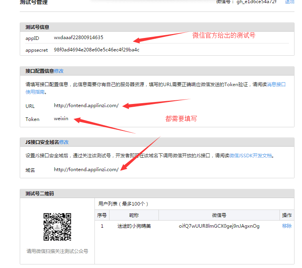Click the 操作 column header
The image size is (302, 268).
(287, 215)
